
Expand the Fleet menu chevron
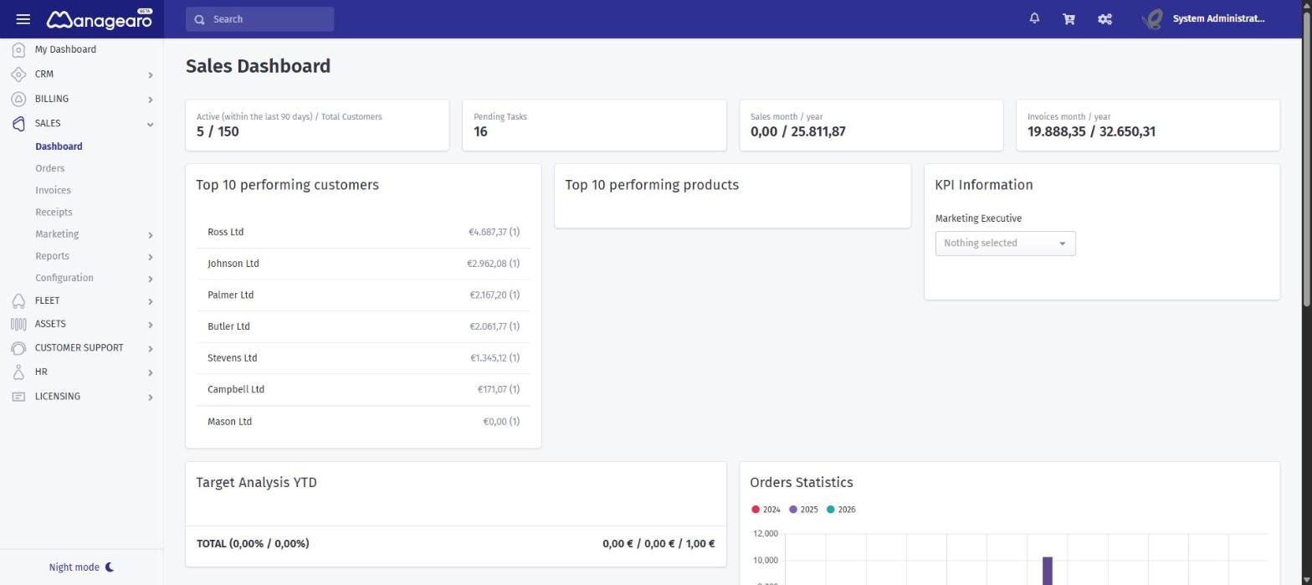150,301
